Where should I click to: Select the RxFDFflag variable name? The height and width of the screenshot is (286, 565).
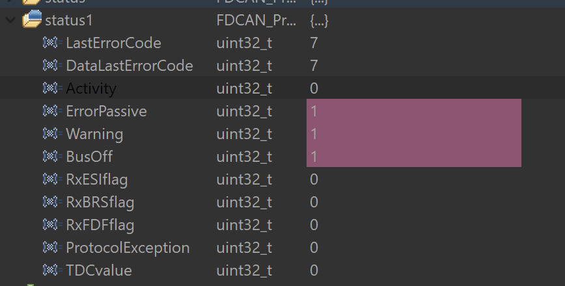pyautogui.click(x=99, y=225)
